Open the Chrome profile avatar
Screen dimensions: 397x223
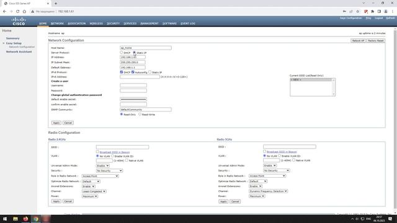[x=386, y=11]
